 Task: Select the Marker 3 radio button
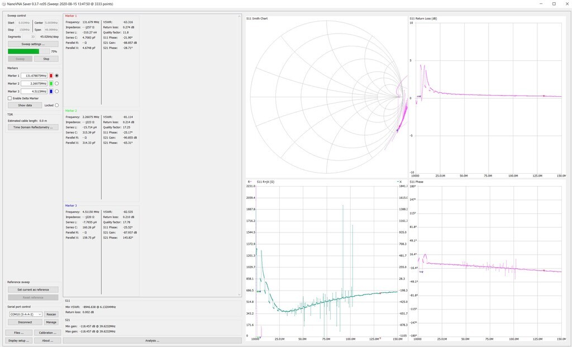[x=56, y=91]
